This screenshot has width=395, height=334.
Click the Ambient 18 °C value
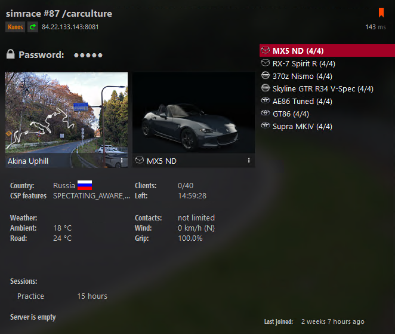pyautogui.click(x=62, y=228)
